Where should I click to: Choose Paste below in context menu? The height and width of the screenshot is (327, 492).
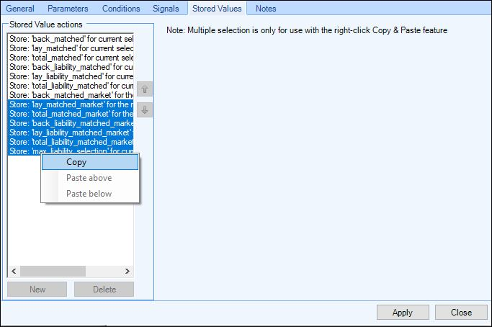(90, 194)
